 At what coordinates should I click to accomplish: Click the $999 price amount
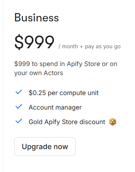click(x=34, y=42)
